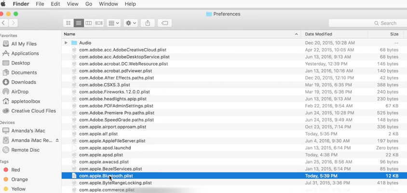
Task: Switch to Cover Flow view
Action: tap(99, 23)
